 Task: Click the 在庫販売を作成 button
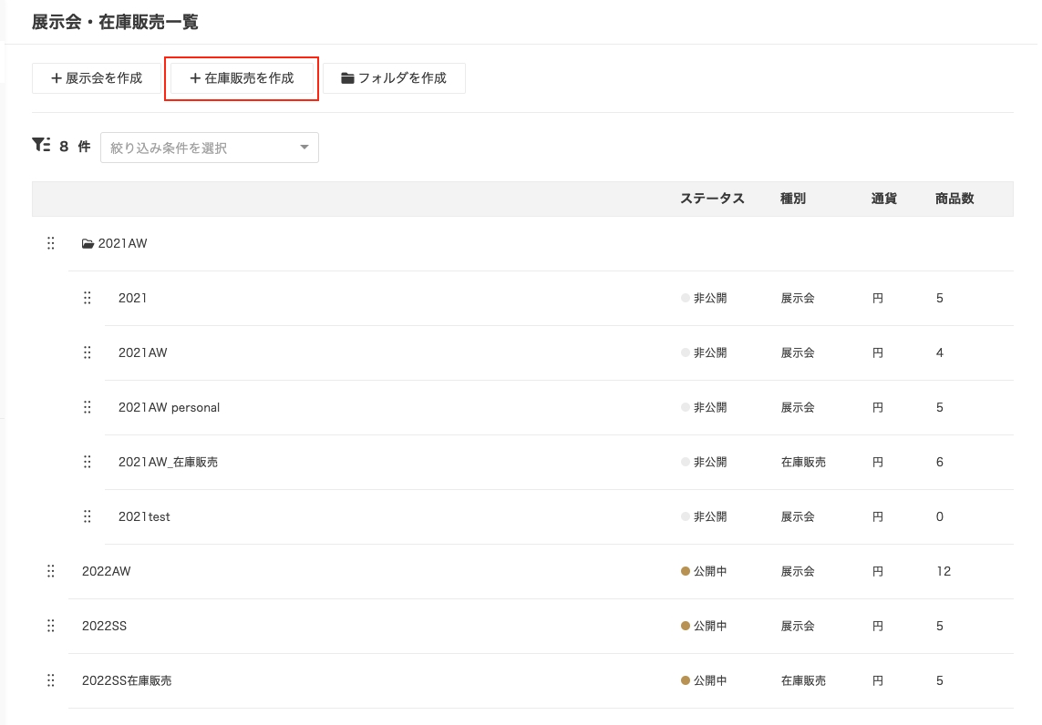click(241, 78)
